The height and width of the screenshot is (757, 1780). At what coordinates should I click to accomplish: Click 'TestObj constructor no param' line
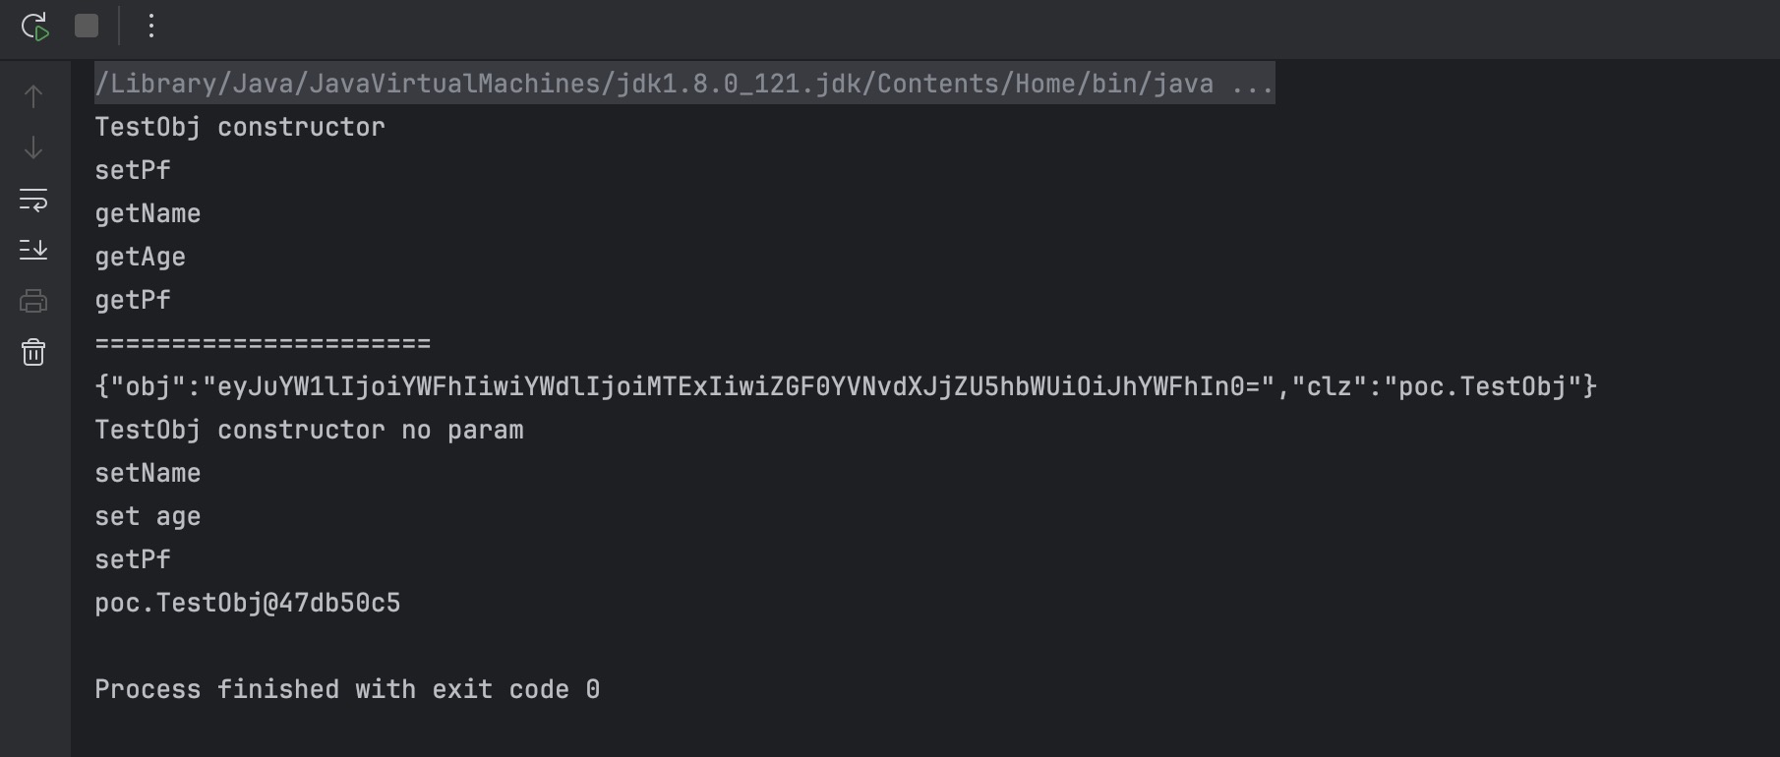pos(309,430)
